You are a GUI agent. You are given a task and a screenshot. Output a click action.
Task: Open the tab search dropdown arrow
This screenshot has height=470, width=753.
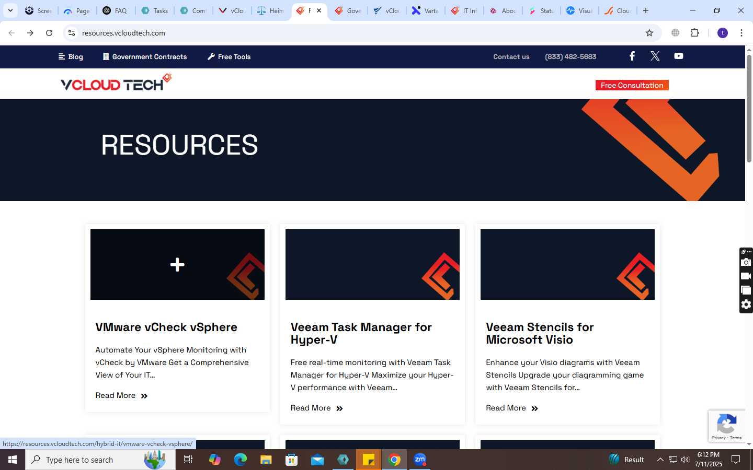tap(10, 10)
